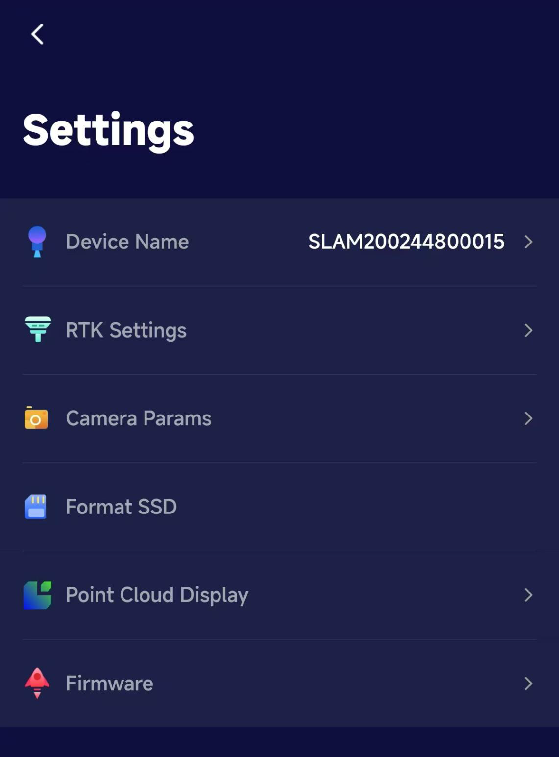Click the RTK Settings antenna icon

point(38,329)
